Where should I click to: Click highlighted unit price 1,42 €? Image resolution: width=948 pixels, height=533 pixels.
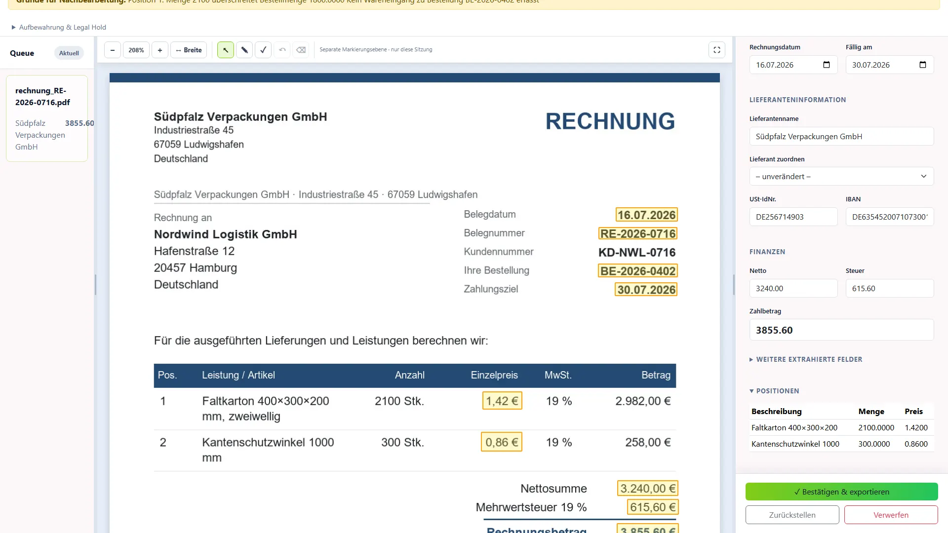pos(502,401)
